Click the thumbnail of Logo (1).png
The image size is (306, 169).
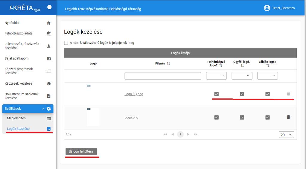[89, 86]
